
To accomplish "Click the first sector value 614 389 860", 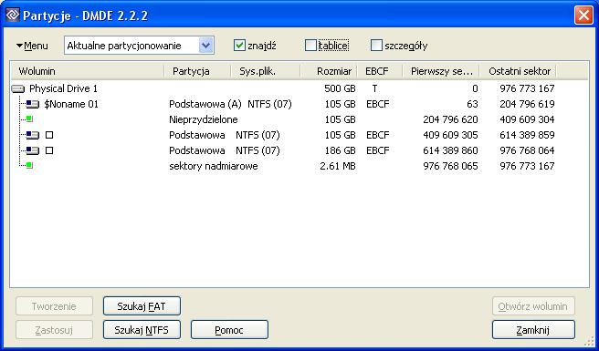I will 450,150.
